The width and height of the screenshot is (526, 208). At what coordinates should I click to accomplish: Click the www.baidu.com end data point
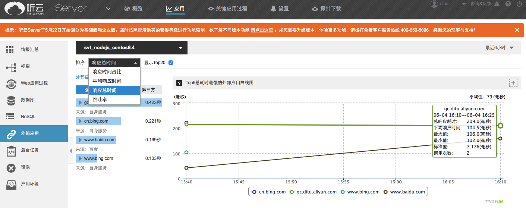point(500,138)
